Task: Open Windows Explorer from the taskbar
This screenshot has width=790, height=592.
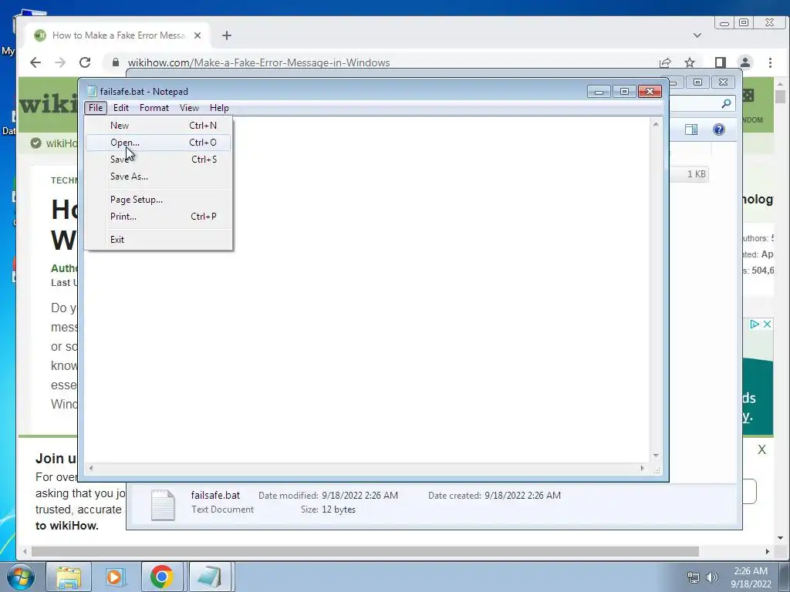Action: 69,577
